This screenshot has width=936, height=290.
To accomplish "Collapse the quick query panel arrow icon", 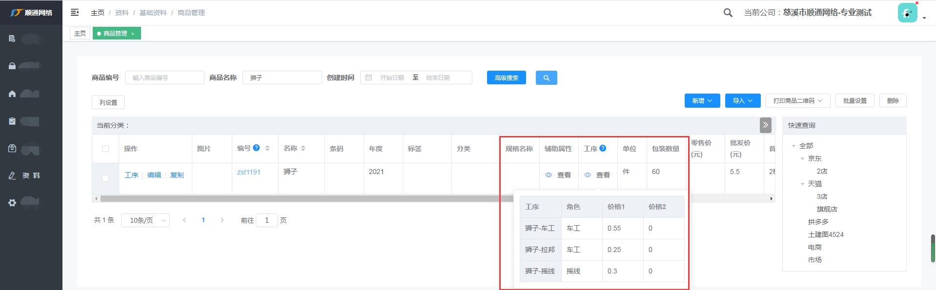I will click(x=765, y=125).
